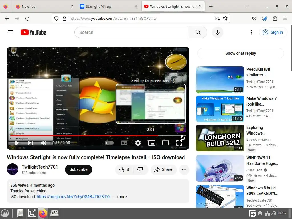
Task: Open a new browser tab
Action: click(x=211, y=7)
